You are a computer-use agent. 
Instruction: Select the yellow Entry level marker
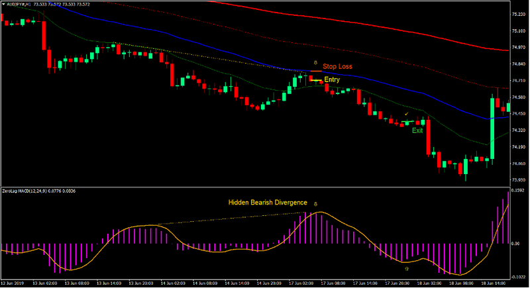[x=317, y=80]
